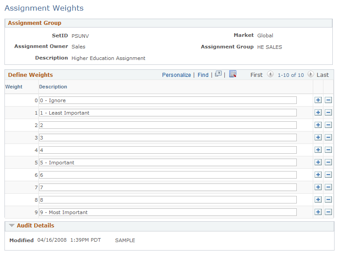Viewport: 339px width, 255px height.
Task: Go to Last row link
Action: [x=323, y=75]
